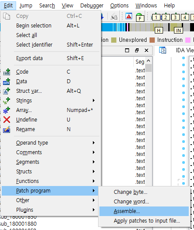Click the Unexplored olive color swatch

[114, 40]
